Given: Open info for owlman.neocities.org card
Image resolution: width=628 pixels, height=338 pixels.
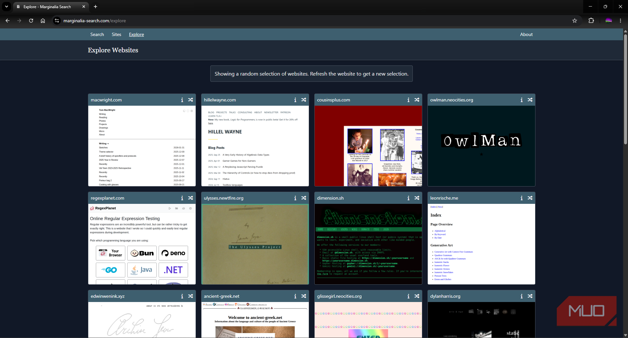Looking at the screenshot, I should (522, 100).
